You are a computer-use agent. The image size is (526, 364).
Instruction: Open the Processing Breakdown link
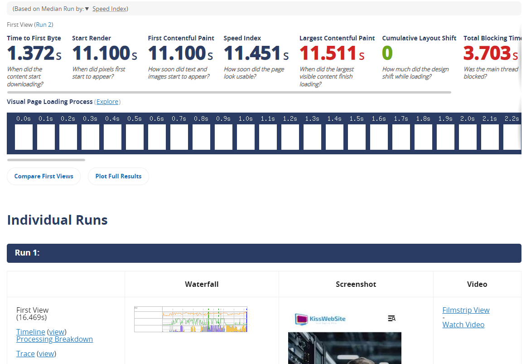click(x=54, y=339)
